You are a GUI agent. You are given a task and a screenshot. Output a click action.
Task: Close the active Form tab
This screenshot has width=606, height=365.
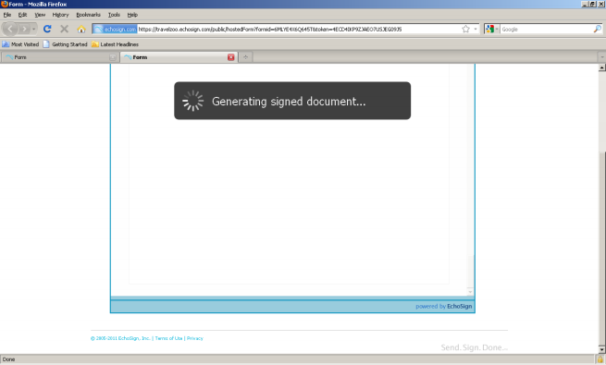(230, 57)
